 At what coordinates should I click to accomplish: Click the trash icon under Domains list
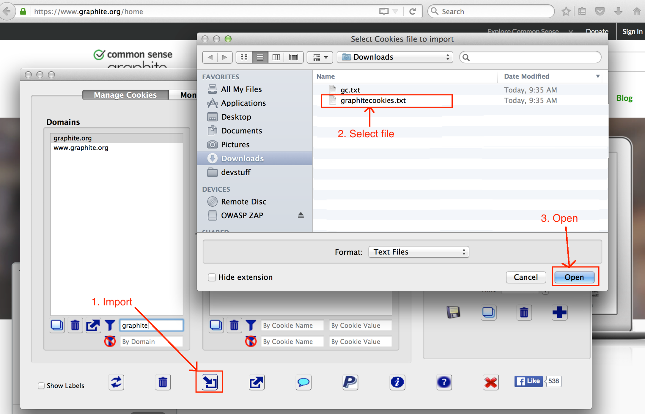click(x=75, y=325)
